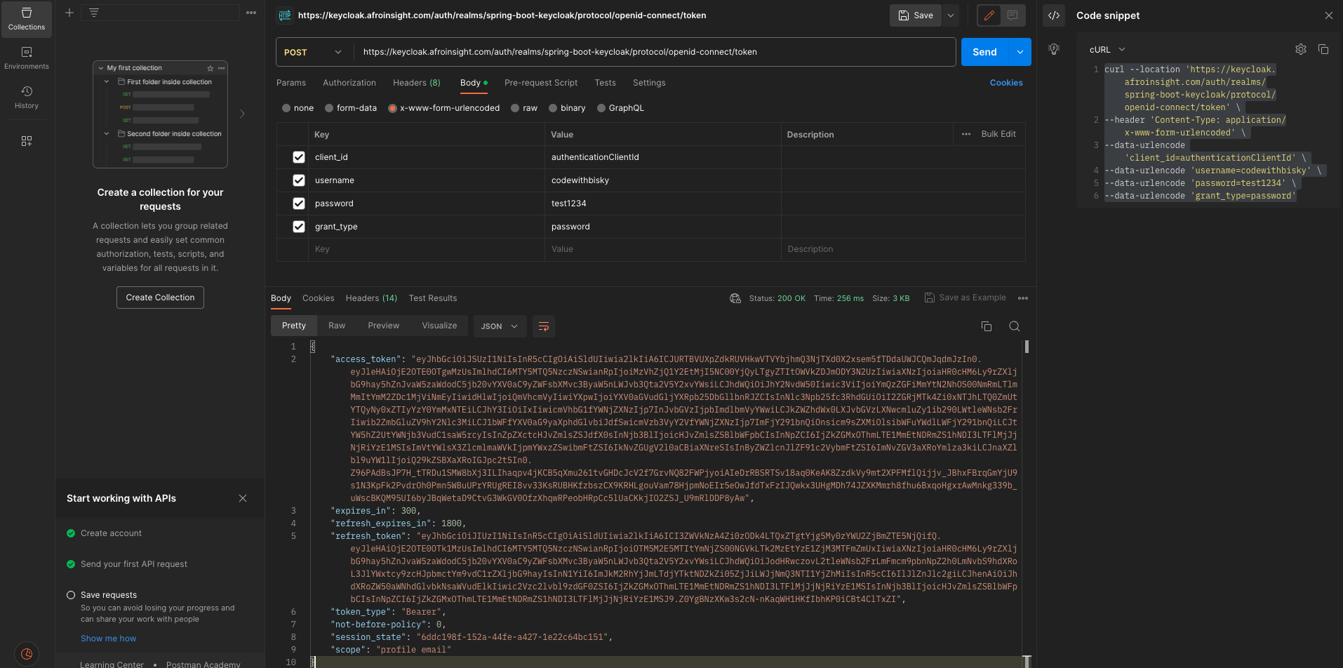Uncheck the client_id parameter row
The image size is (1343, 668).
[299, 157]
